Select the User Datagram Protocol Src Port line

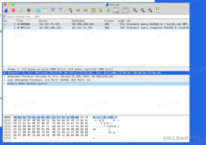pos(49,80)
